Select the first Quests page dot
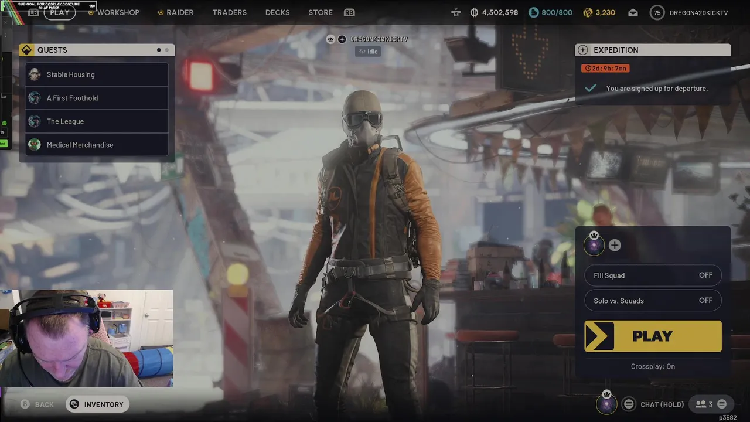Image resolution: width=750 pixels, height=422 pixels. pyautogui.click(x=159, y=50)
